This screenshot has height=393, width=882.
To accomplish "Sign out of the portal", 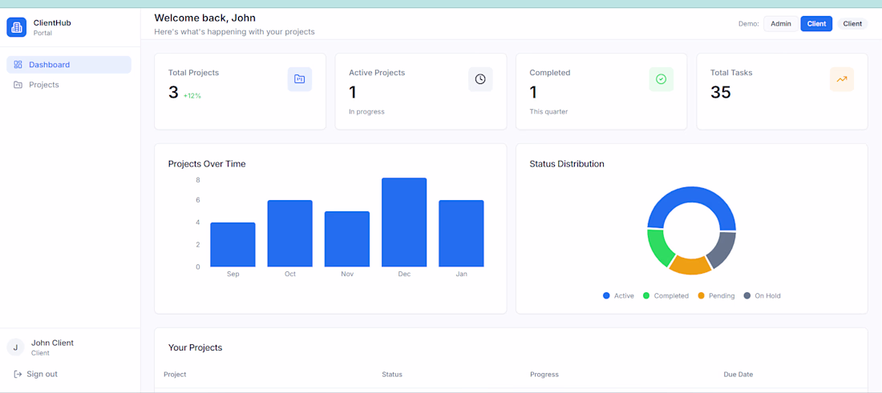I will [x=35, y=374].
